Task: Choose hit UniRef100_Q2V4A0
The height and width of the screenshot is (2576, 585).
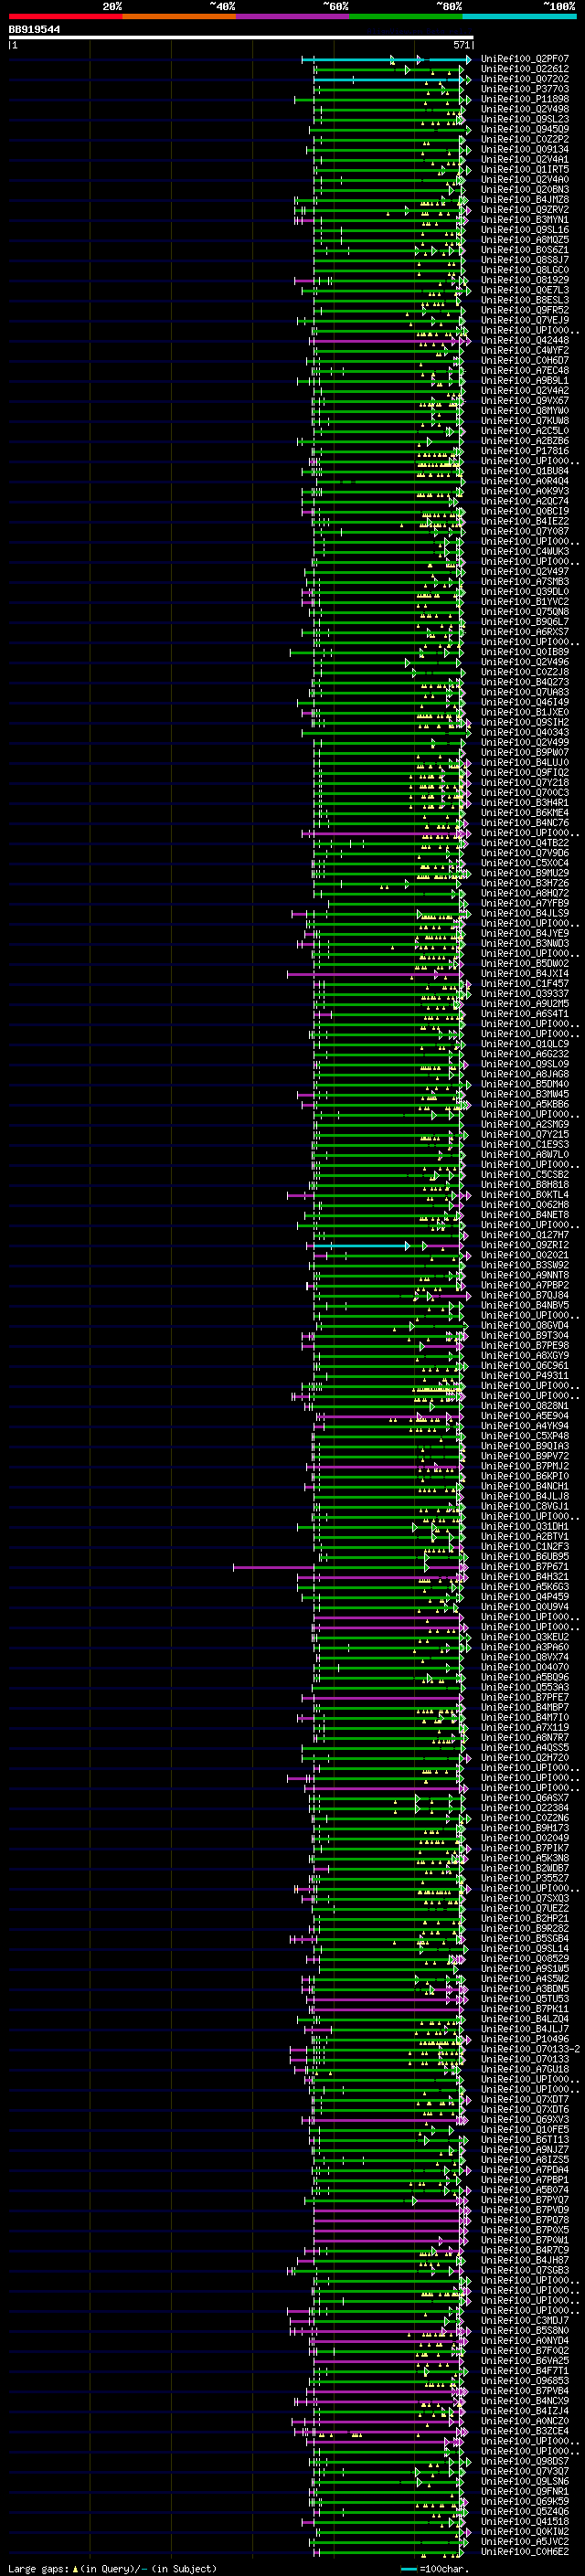Action: 524,179
